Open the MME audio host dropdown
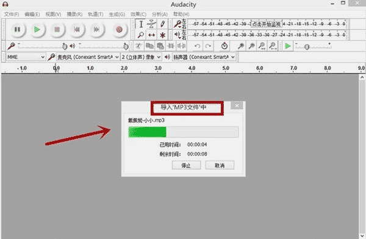This screenshot has width=366, height=239. (26, 57)
